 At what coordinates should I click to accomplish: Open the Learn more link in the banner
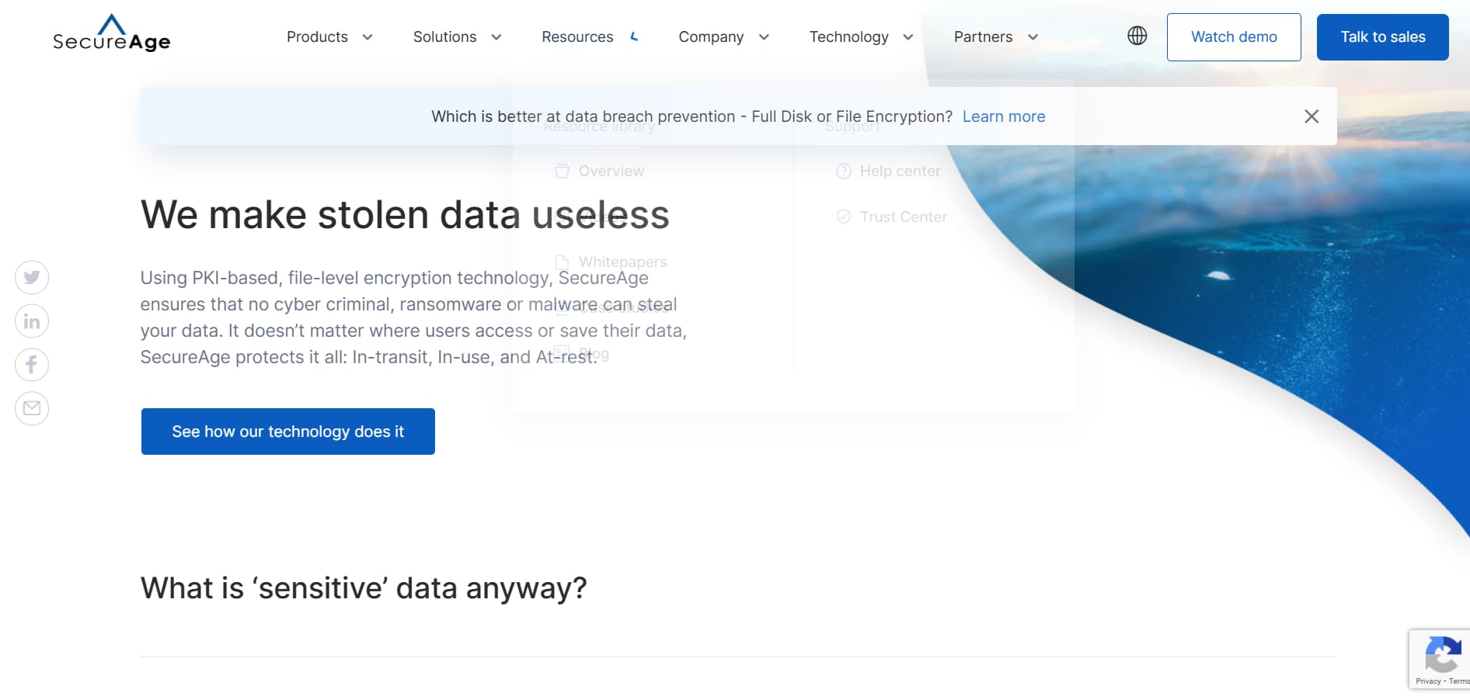[x=1004, y=116]
